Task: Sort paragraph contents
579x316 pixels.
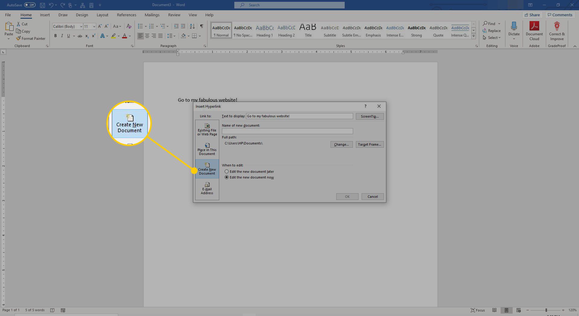Action: 192,26
